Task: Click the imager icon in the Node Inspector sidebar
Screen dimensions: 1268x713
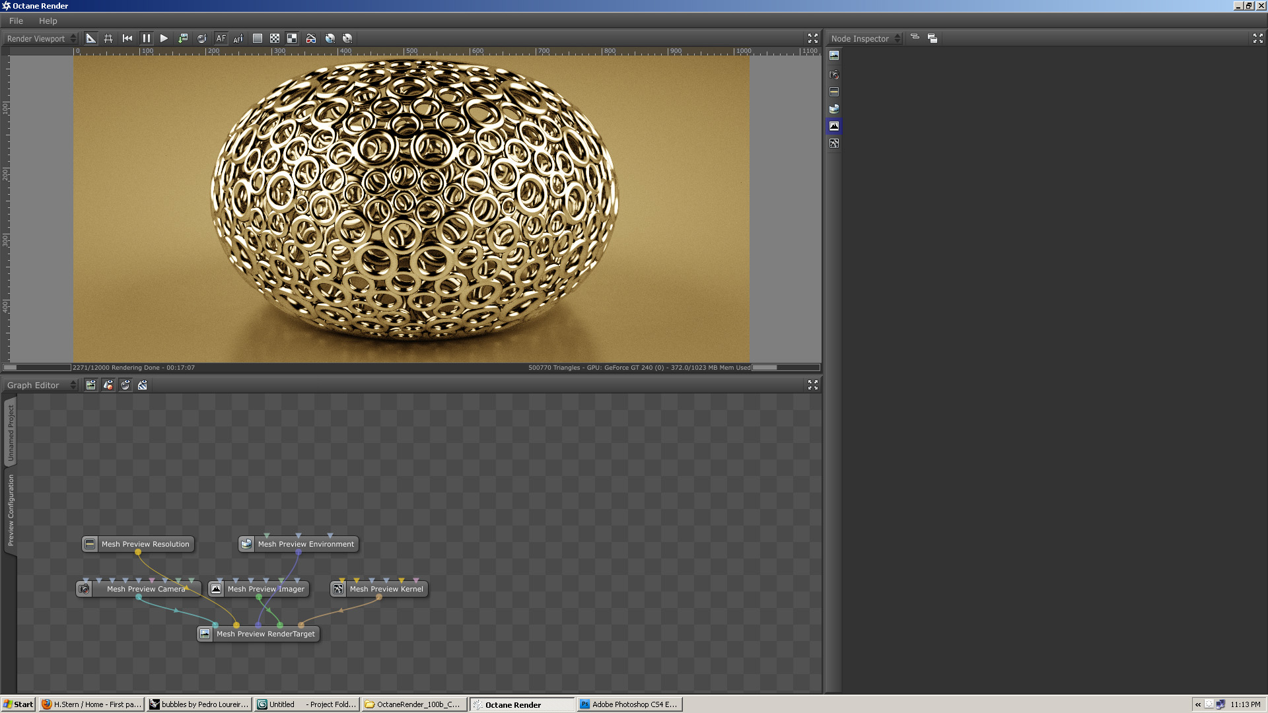Action: 834,126
